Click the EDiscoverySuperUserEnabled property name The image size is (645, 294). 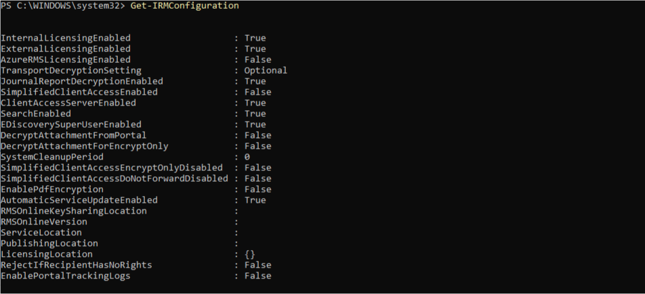pos(71,124)
